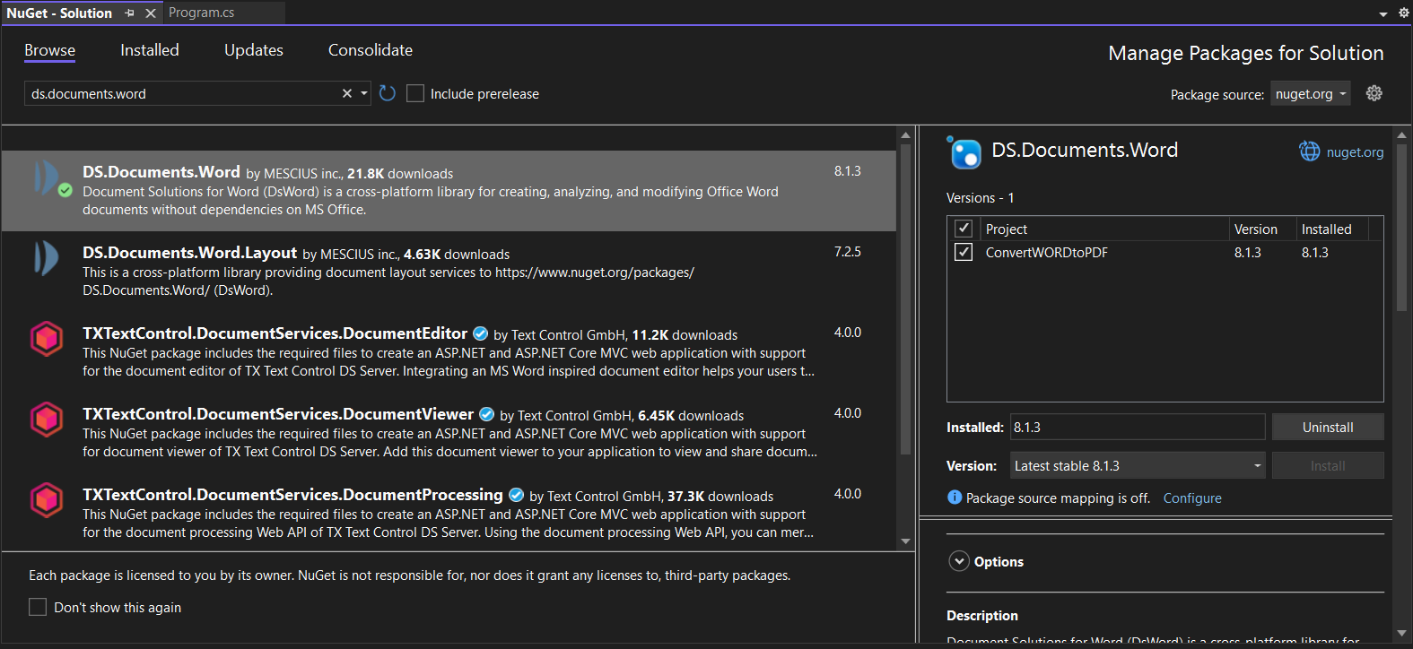Click the package list scrollbar thumb
Image resolution: width=1413 pixels, height=649 pixels.
(905, 300)
